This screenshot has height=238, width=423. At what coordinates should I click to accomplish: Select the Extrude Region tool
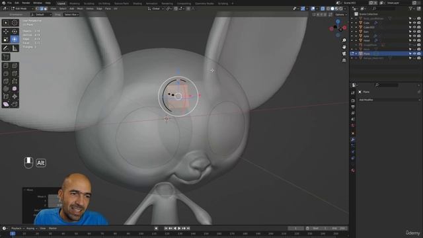click(6, 65)
